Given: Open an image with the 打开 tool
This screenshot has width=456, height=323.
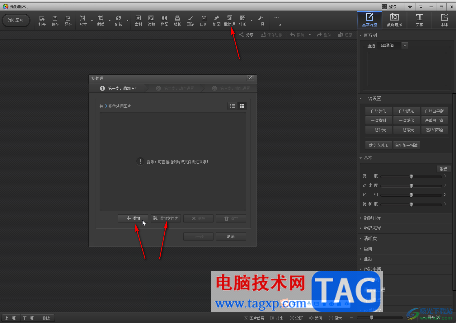Looking at the screenshot, I should tap(42, 21).
